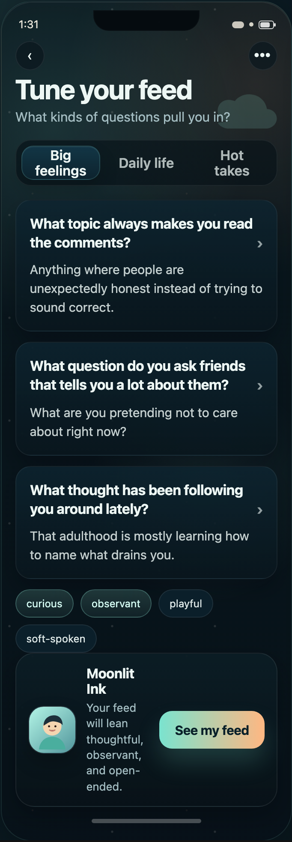Tap the Moonlit Ink avatar icon
Image resolution: width=292 pixels, height=842 pixels.
coord(52,730)
